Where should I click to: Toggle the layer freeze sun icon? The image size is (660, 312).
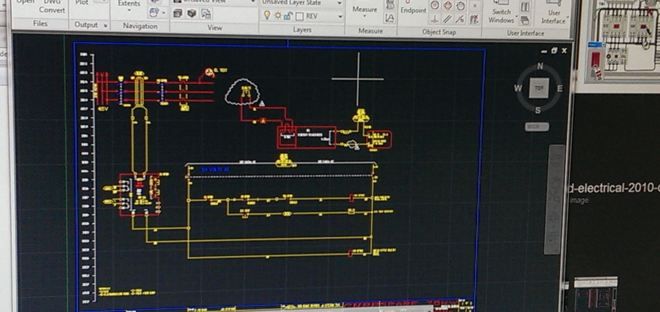tap(278, 16)
